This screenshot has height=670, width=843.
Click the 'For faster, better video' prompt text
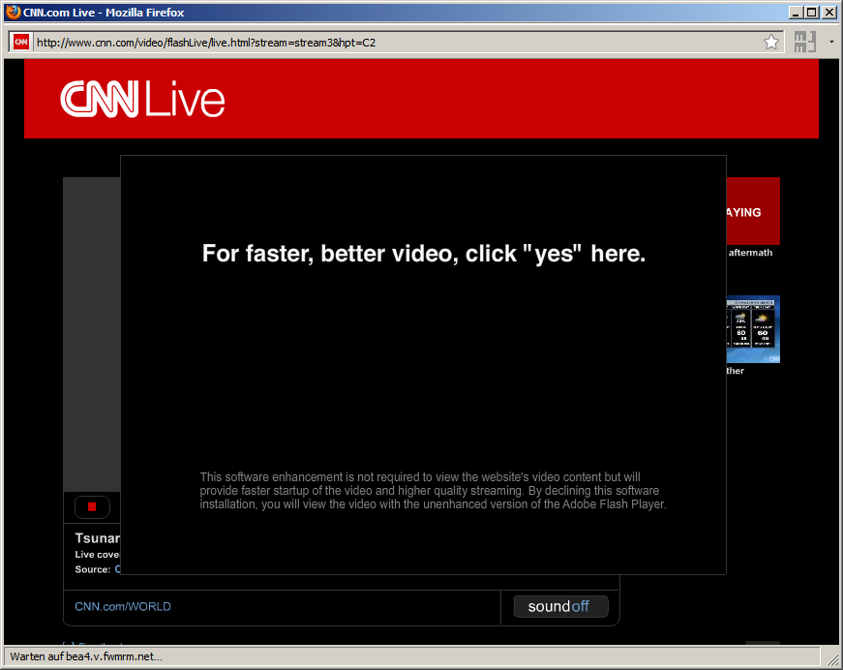423,254
